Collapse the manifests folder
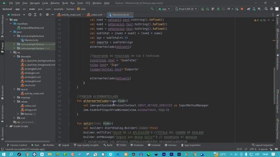The width and height of the screenshot is (280, 157). (x=10, y=24)
